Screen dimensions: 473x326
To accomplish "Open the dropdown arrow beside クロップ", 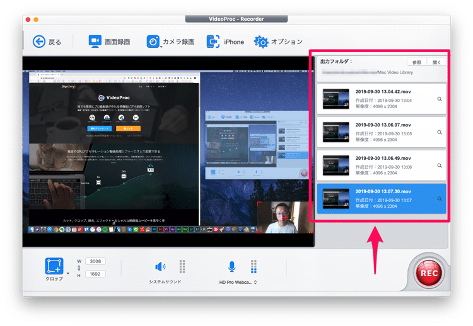I will click(68, 274).
